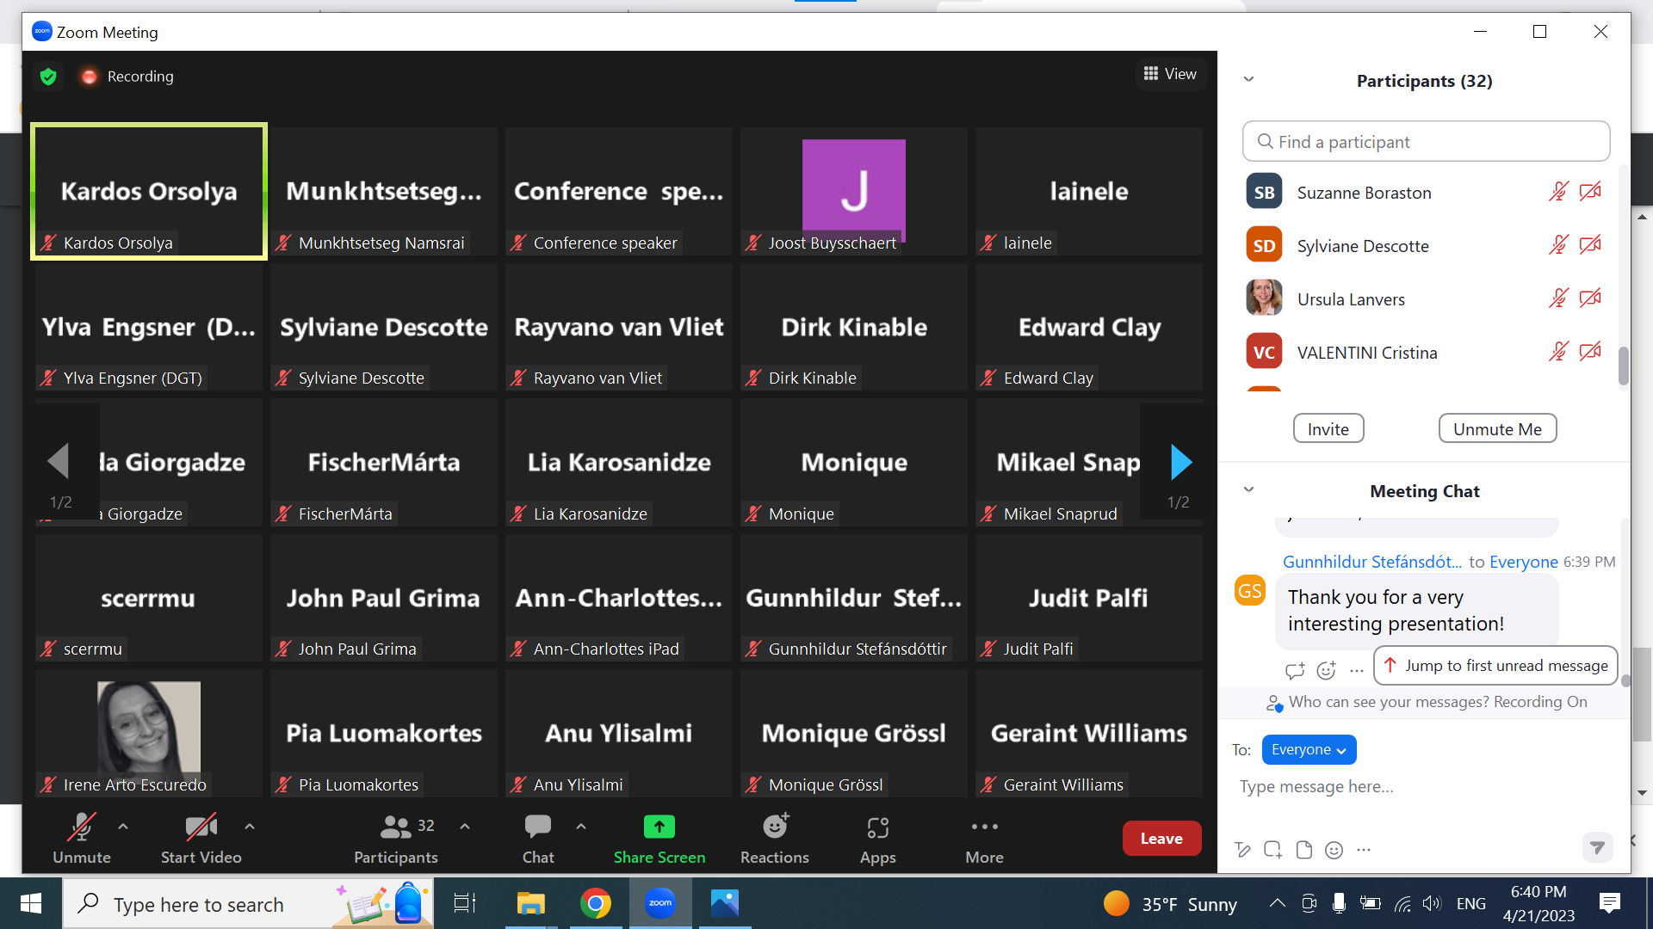Click the Invite button
Image resolution: width=1653 pixels, height=929 pixels.
click(1328, 429)
